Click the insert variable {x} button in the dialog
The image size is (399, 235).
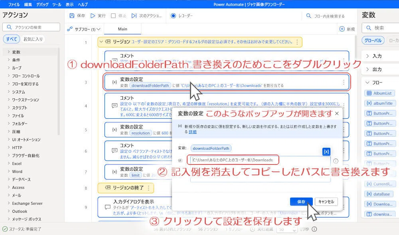326,152
